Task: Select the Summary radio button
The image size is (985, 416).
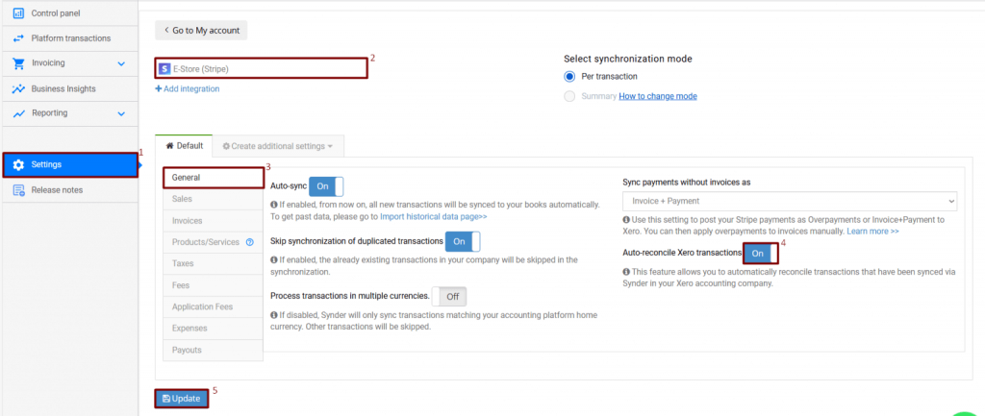Action: click(x=569, y=97)
